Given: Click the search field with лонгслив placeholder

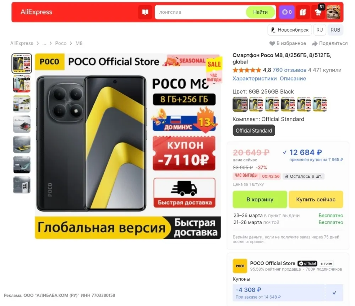Looking at the screenshot, I should pyautogui.click(x=200, y=12).
